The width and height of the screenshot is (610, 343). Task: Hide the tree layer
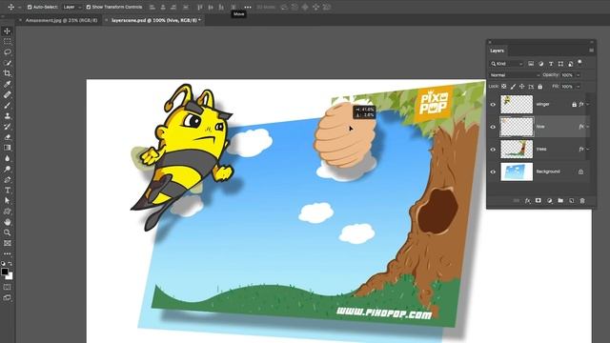(x=493, y=150)
